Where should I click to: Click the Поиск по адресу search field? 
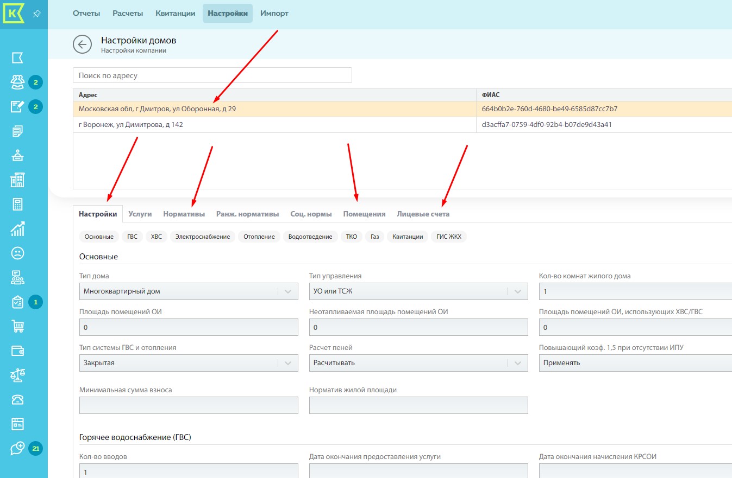[x=212, y=75]
